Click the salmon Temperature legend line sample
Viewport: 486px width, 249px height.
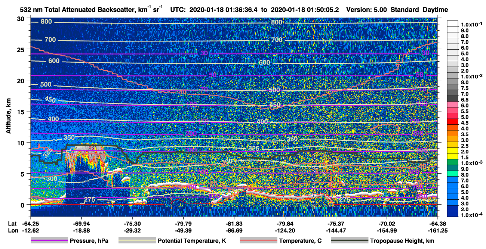[258, 241]
